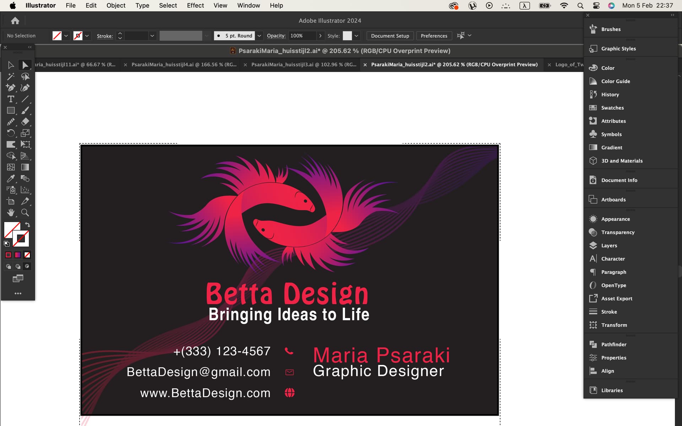Pick the Eyedropper tool
Viewport: 682px width, 426px height.
click(x=11, y=179)
